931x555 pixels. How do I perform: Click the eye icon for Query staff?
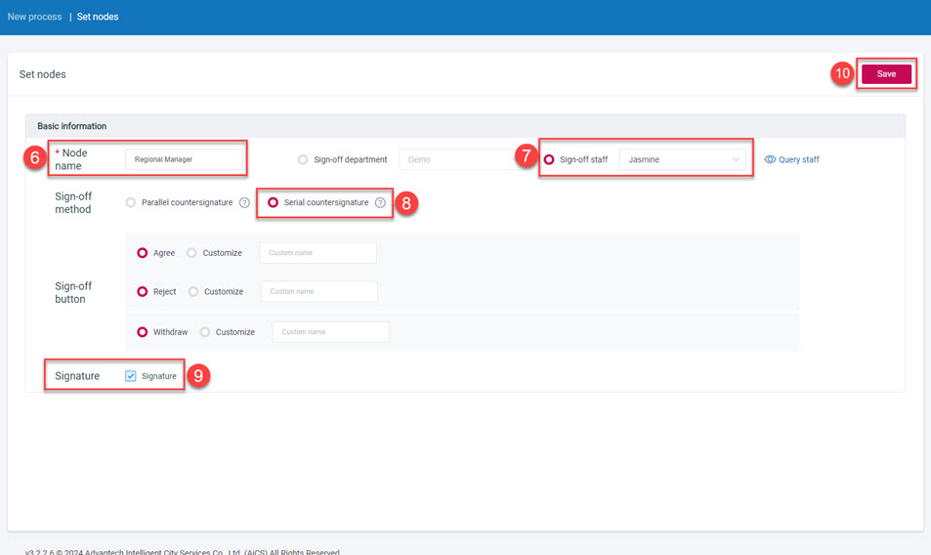[770, 159]
